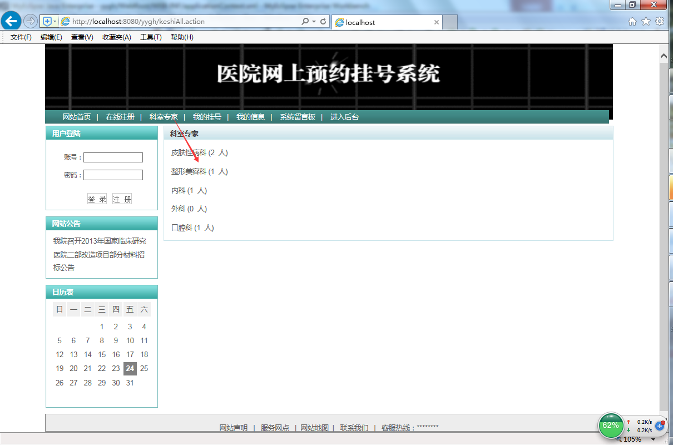Click the browser Back arrow button
This screenshot has width=673, height=445.
click(11, 21)
